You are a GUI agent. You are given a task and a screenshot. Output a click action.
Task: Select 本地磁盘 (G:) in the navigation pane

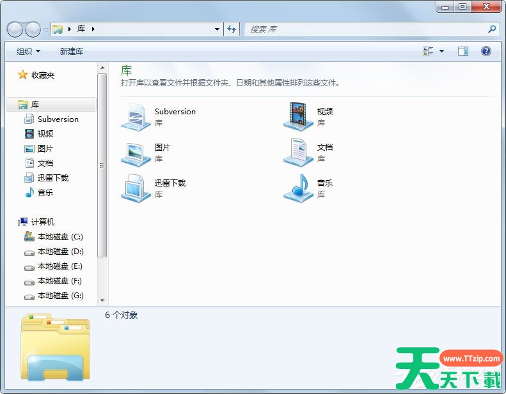[x=61, y=296]
